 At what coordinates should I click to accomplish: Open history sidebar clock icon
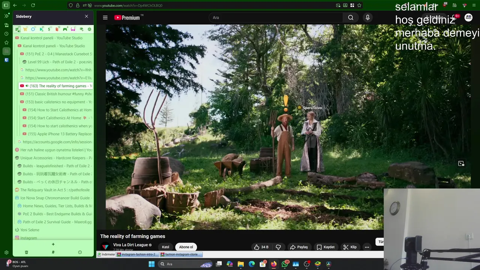point(6,34)
